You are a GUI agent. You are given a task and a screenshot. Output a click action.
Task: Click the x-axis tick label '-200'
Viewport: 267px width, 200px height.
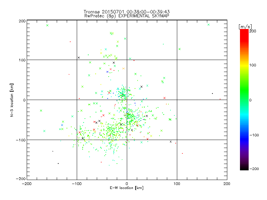coord(27,184)
